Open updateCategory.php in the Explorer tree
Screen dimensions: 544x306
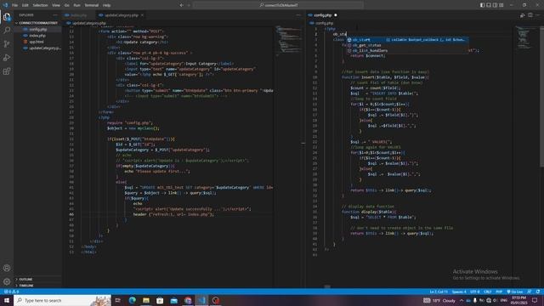click(37, 48)
